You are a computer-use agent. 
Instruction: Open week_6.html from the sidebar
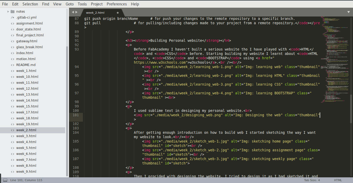[26, 154]
